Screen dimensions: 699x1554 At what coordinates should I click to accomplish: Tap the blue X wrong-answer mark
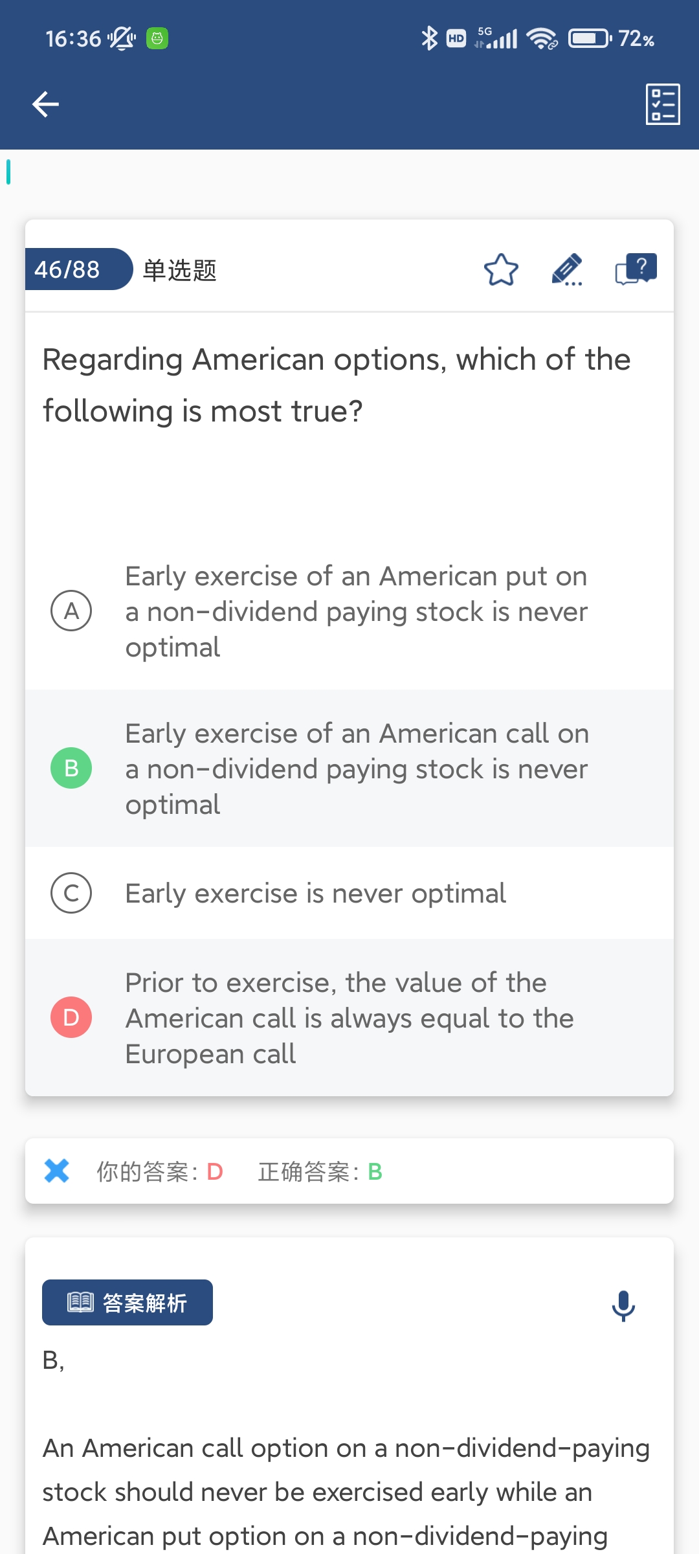(57, 1171)
